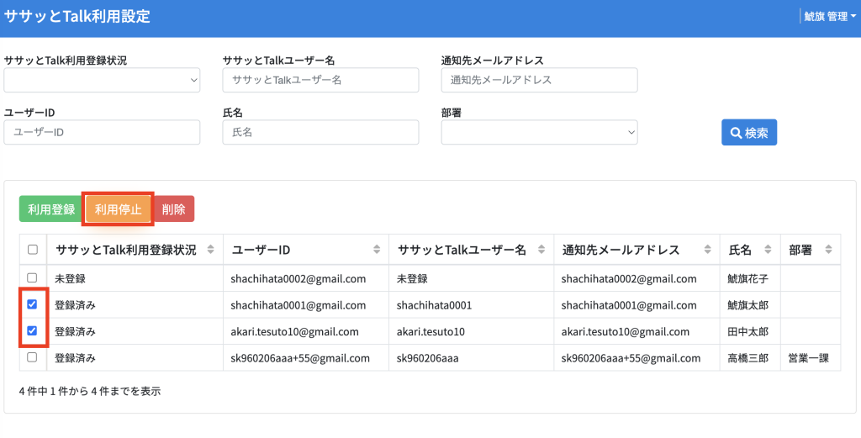
Task: Focus the ササッとTalkユーザー名 input field
Action: (320, 80)
